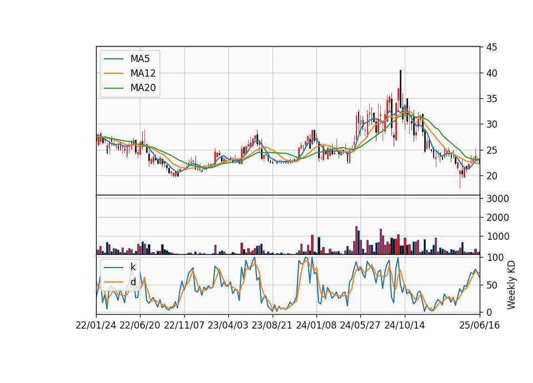
Task: Click the 25/06/16 date label
Action: pos(480,325)
